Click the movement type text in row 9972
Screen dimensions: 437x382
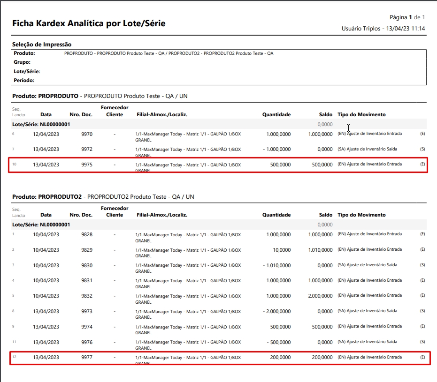[368, 149]
